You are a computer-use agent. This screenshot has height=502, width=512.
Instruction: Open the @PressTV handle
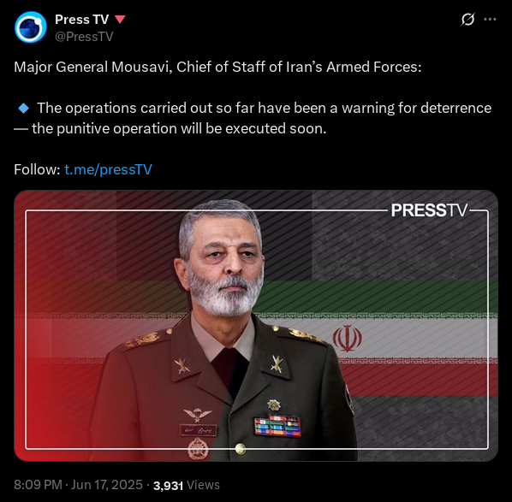coord(84,37)
